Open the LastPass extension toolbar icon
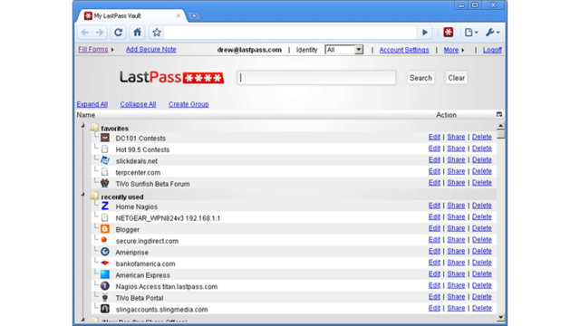Viewport: 580px width, 326px height. (x=449, y=33)
